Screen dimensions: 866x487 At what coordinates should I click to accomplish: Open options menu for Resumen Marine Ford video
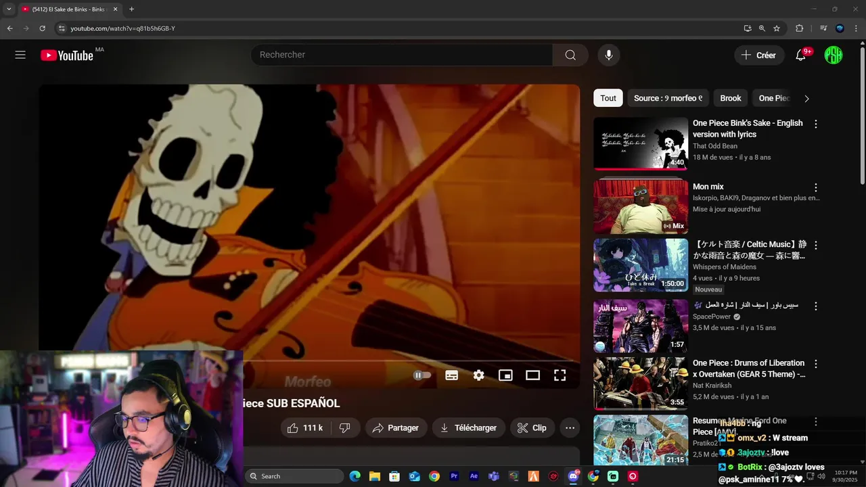pyautogui.click(x=816, y=421)
